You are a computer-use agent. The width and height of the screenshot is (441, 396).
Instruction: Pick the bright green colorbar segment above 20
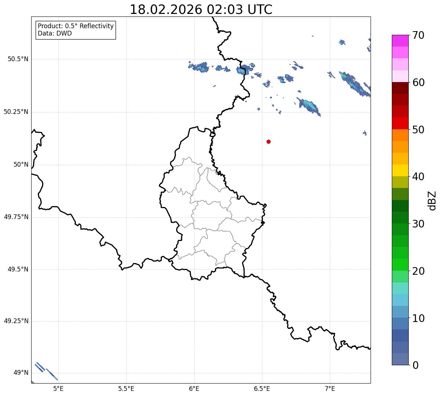[x=400, y=265]
